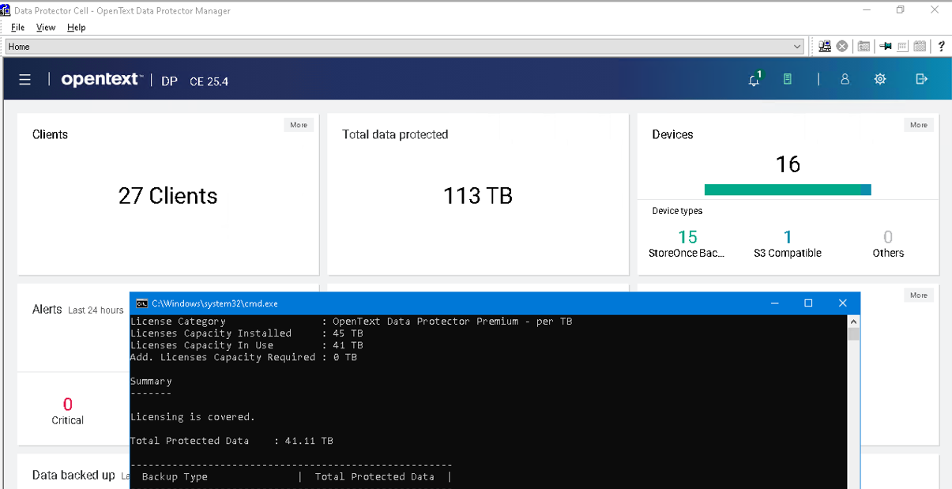Click the 0 Others device count

(x=888, y=237)
